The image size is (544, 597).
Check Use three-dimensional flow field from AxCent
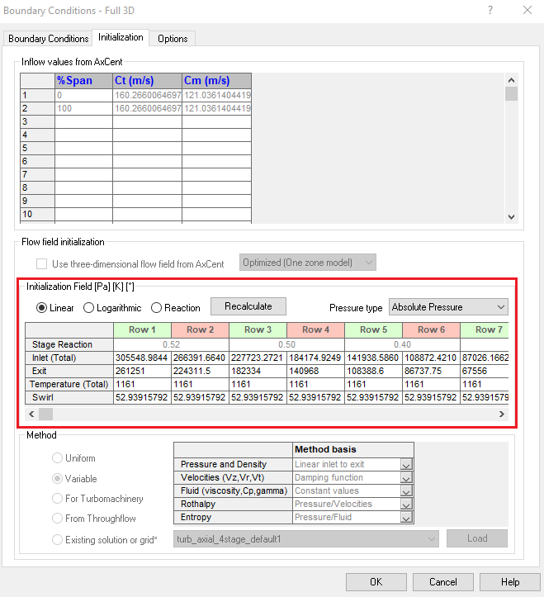coord(41,264)
